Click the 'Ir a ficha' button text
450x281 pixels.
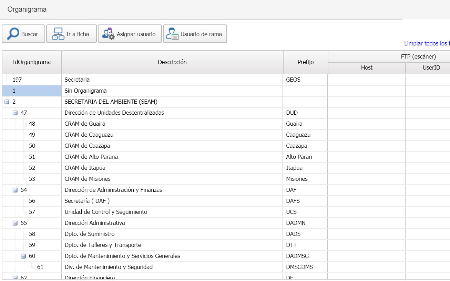pyautogui.click(x=78, y=34)
